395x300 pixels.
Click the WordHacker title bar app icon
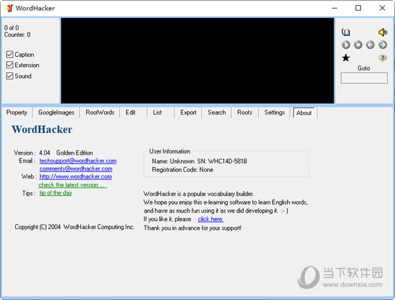point(10,9)
